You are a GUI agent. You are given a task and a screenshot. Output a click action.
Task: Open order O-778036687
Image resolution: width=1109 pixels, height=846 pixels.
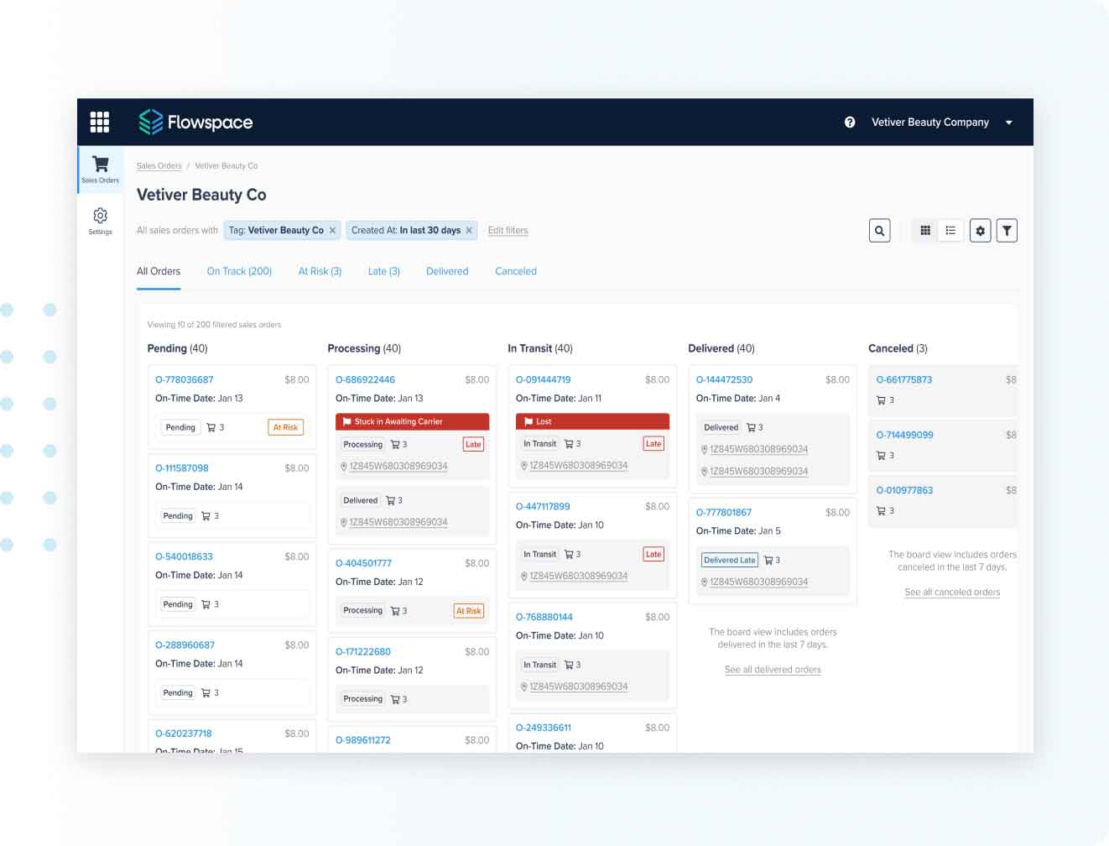[x=185, y=379]
